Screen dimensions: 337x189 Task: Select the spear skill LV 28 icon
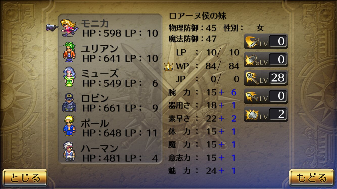266,78
